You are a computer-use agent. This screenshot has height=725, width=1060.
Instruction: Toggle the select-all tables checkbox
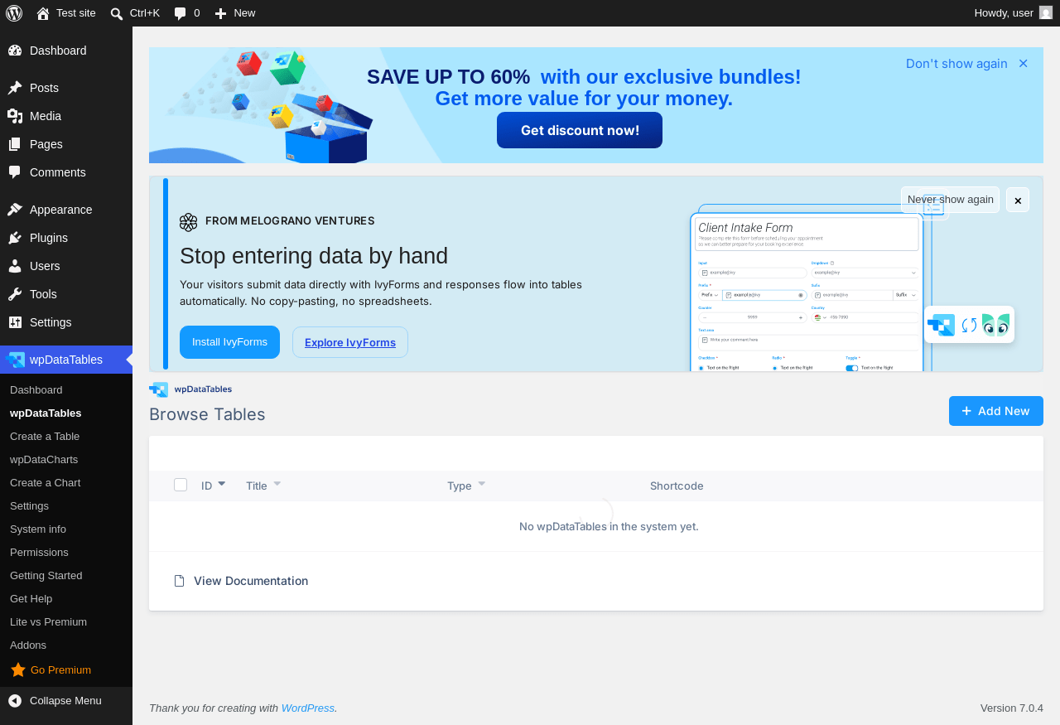tap(181, 485)
